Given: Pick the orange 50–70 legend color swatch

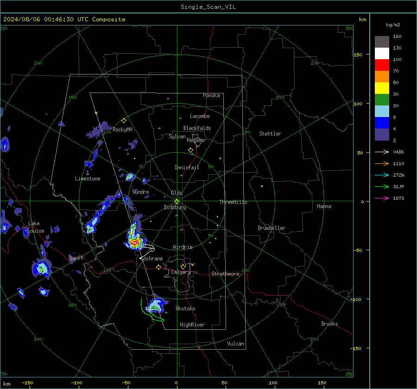Looking at the screenshot, I should 382,77.
